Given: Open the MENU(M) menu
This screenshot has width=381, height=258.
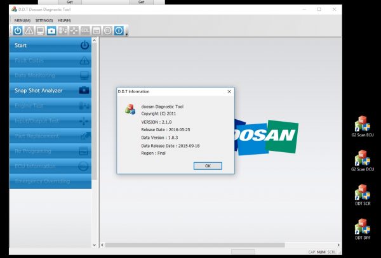Looking at the screenshot, I should pyautogui.click(x=22, y=21).
